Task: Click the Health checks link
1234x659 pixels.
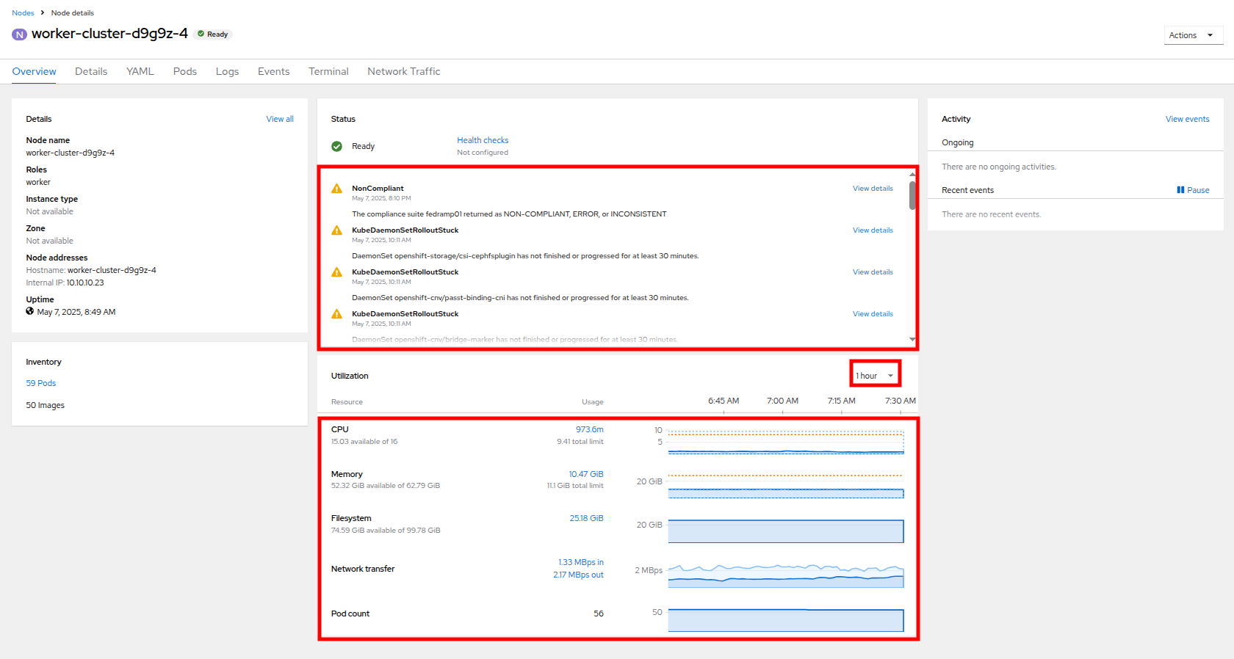Action: point(483,140)
